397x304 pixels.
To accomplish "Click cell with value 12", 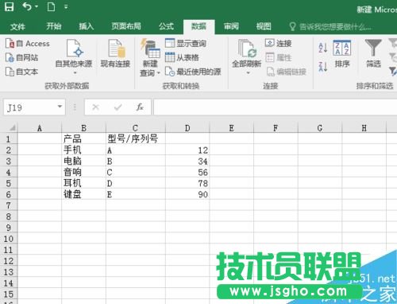I will (187, 150).
